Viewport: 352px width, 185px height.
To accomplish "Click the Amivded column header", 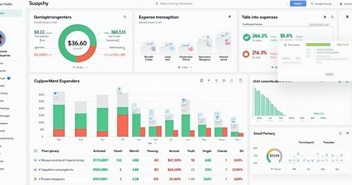I will 99,151.
